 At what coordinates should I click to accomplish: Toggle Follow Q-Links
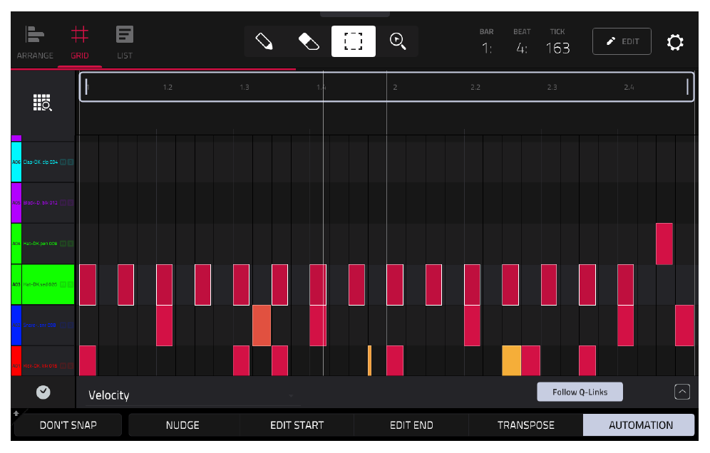click(x=580, y=392)
